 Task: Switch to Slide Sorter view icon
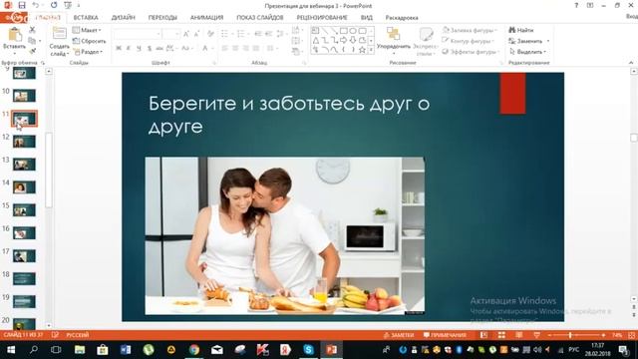click(x=501, y=335)
